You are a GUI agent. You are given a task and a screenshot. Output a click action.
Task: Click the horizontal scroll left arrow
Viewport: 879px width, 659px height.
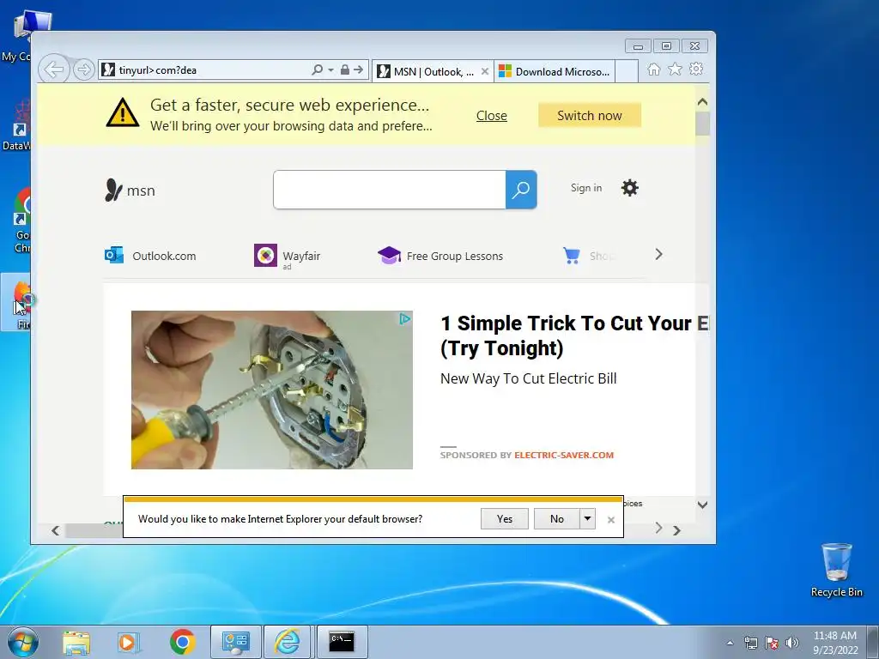[x=56, y=530]
